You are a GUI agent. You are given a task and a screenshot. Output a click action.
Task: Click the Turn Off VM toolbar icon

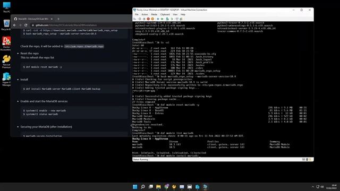pyautogui.click(x=144, y=19)
